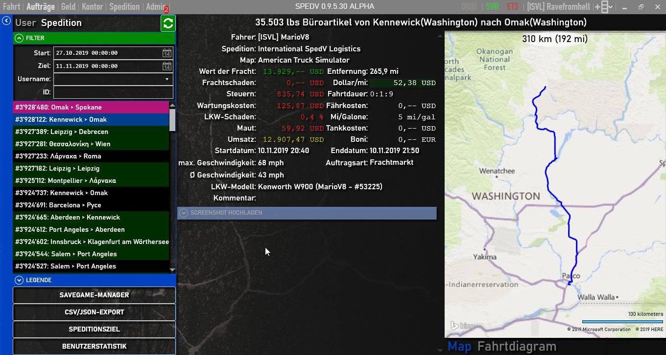
Task: Click the CSV/JSON-EXPORT button
Action: click(x=94, y=312)
